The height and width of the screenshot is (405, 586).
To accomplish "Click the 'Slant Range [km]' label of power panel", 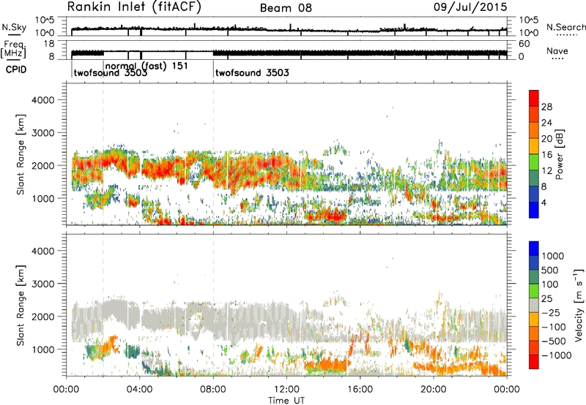I will pos(21,154).
